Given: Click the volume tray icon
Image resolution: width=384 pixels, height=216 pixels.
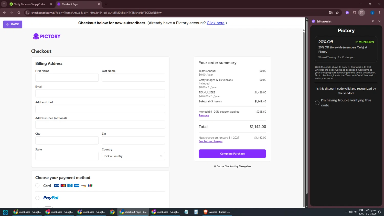Looking at the screenshot, I should point(351,212).
